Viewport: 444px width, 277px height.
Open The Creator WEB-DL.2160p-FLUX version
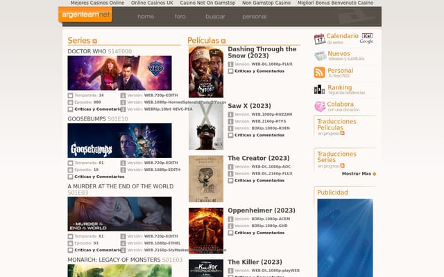pyautogui.click(x=272, y=174)
